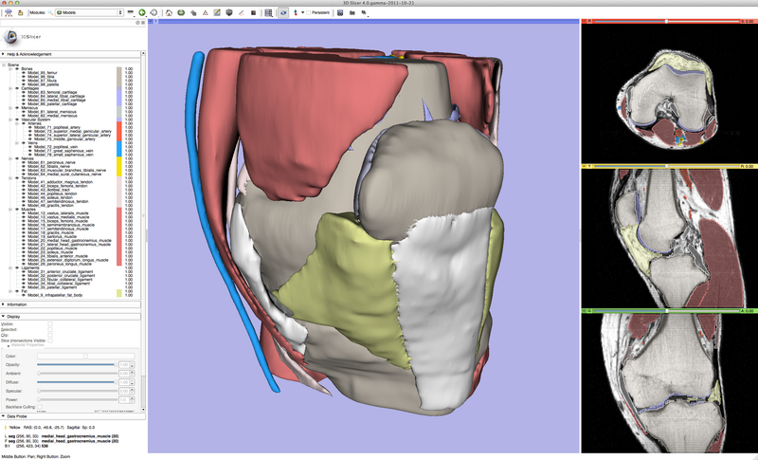The width and height of the screenshot is (758, 460).
Task: Hide Model_71_popliteal_artery via its eye icon
Action: click(x=29, y=127)
